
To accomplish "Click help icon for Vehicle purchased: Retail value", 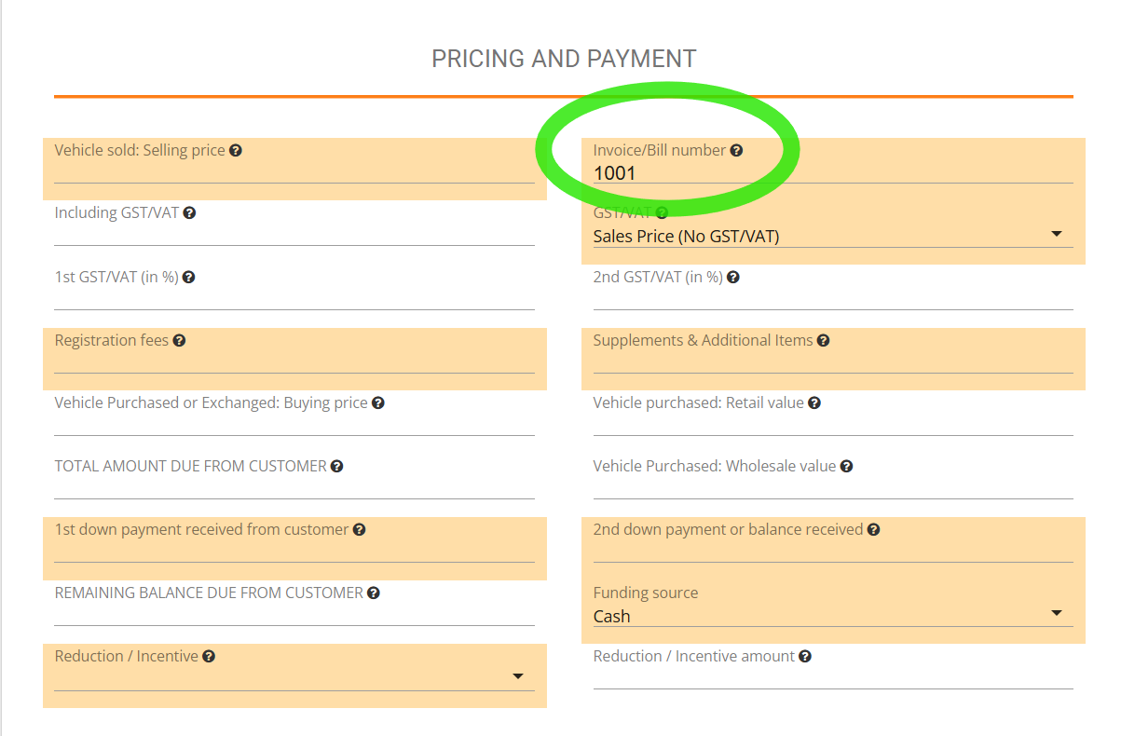I will 814,402.
